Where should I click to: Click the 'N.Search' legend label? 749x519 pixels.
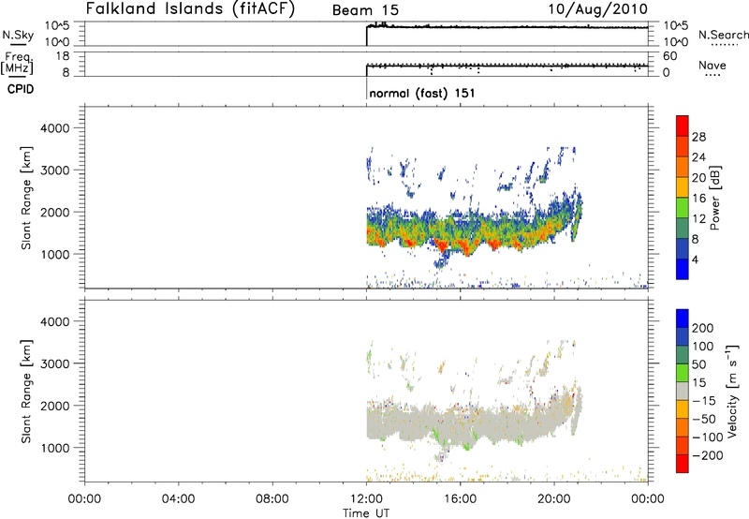point(723,35)
